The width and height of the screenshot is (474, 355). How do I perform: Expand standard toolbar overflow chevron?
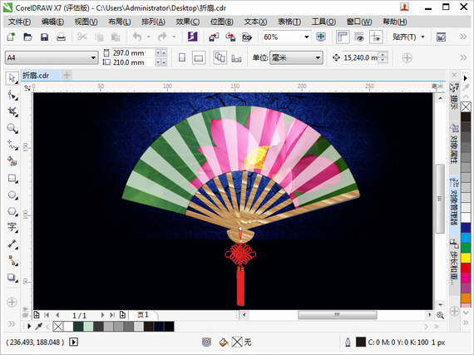click(x=463, y=37)
